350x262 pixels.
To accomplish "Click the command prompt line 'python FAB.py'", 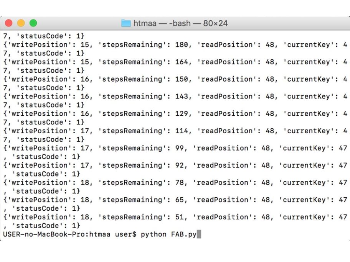I will point(169,234).
